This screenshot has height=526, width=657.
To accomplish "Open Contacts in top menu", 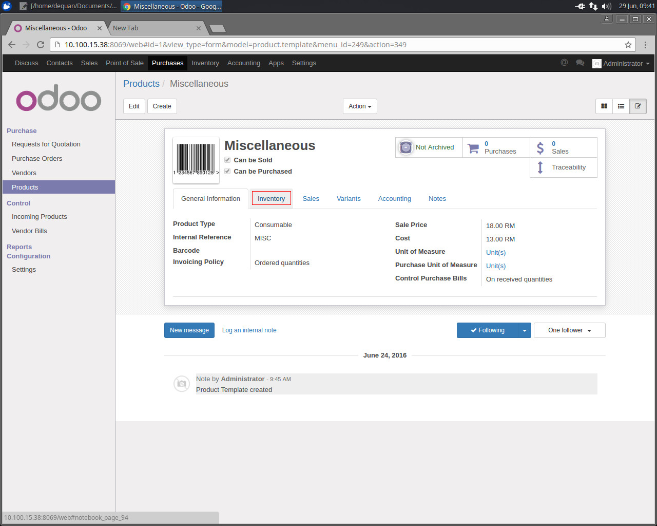I will point(60,63).
